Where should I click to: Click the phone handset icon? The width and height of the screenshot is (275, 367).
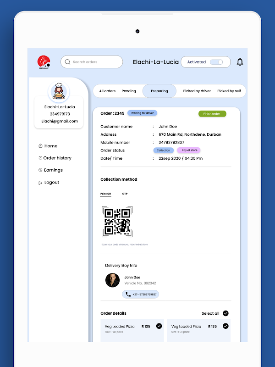128,294
